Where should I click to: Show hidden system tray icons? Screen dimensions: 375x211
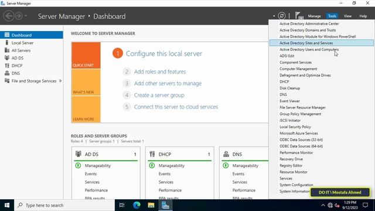click(x=323, y=205)
